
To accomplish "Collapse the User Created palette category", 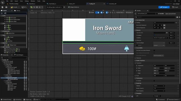I will 1,47.
